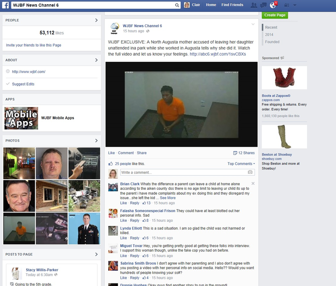Open privacy shortcuts lock icon
336x286 pixels.
[x=286, y=5]
